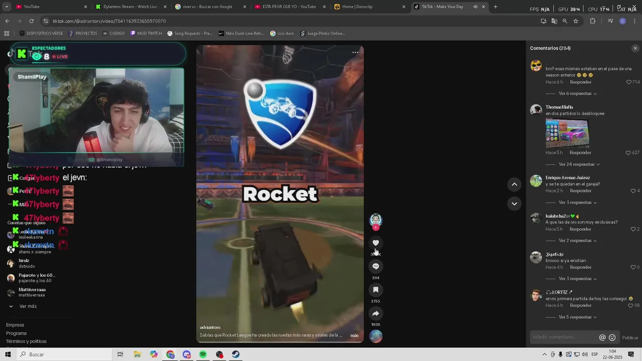Go to the next video with down arrow

(514, 204)
